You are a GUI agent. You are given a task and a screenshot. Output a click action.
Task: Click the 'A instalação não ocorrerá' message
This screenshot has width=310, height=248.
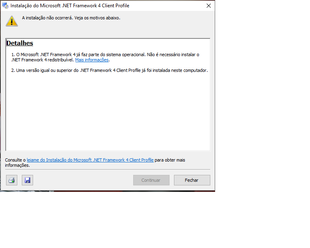click(x=71, y=18)
